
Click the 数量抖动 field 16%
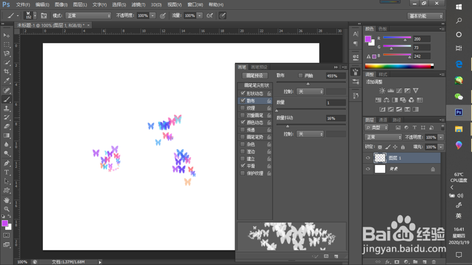pyautogui.click(x=335, y=118)
